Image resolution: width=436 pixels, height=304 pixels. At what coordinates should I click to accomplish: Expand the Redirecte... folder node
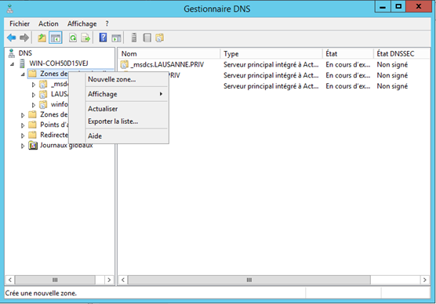click(23, 136)
